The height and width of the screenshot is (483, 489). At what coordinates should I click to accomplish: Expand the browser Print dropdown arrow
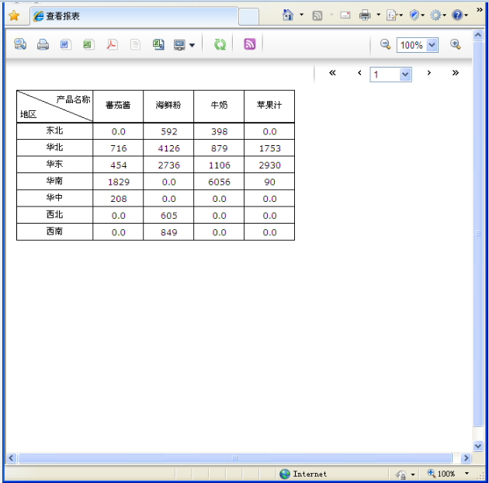pos(378,14)
